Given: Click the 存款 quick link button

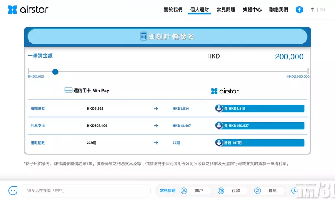Looking at the screenshot, I should [x=232, y=191].
